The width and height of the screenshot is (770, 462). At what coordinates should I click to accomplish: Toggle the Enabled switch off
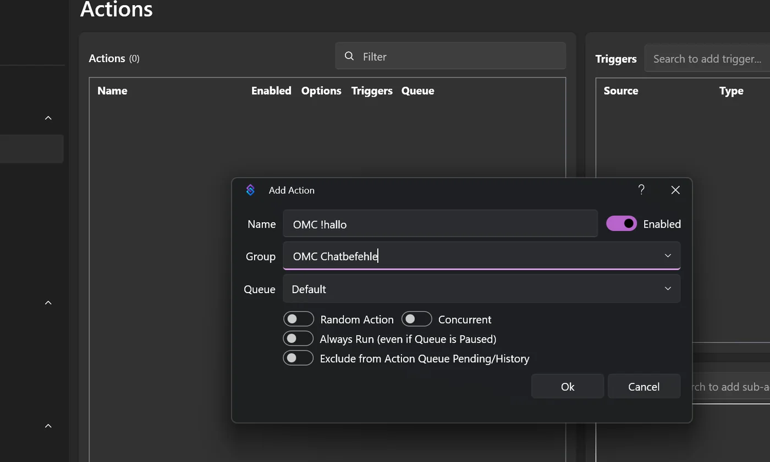coord(621,223)
